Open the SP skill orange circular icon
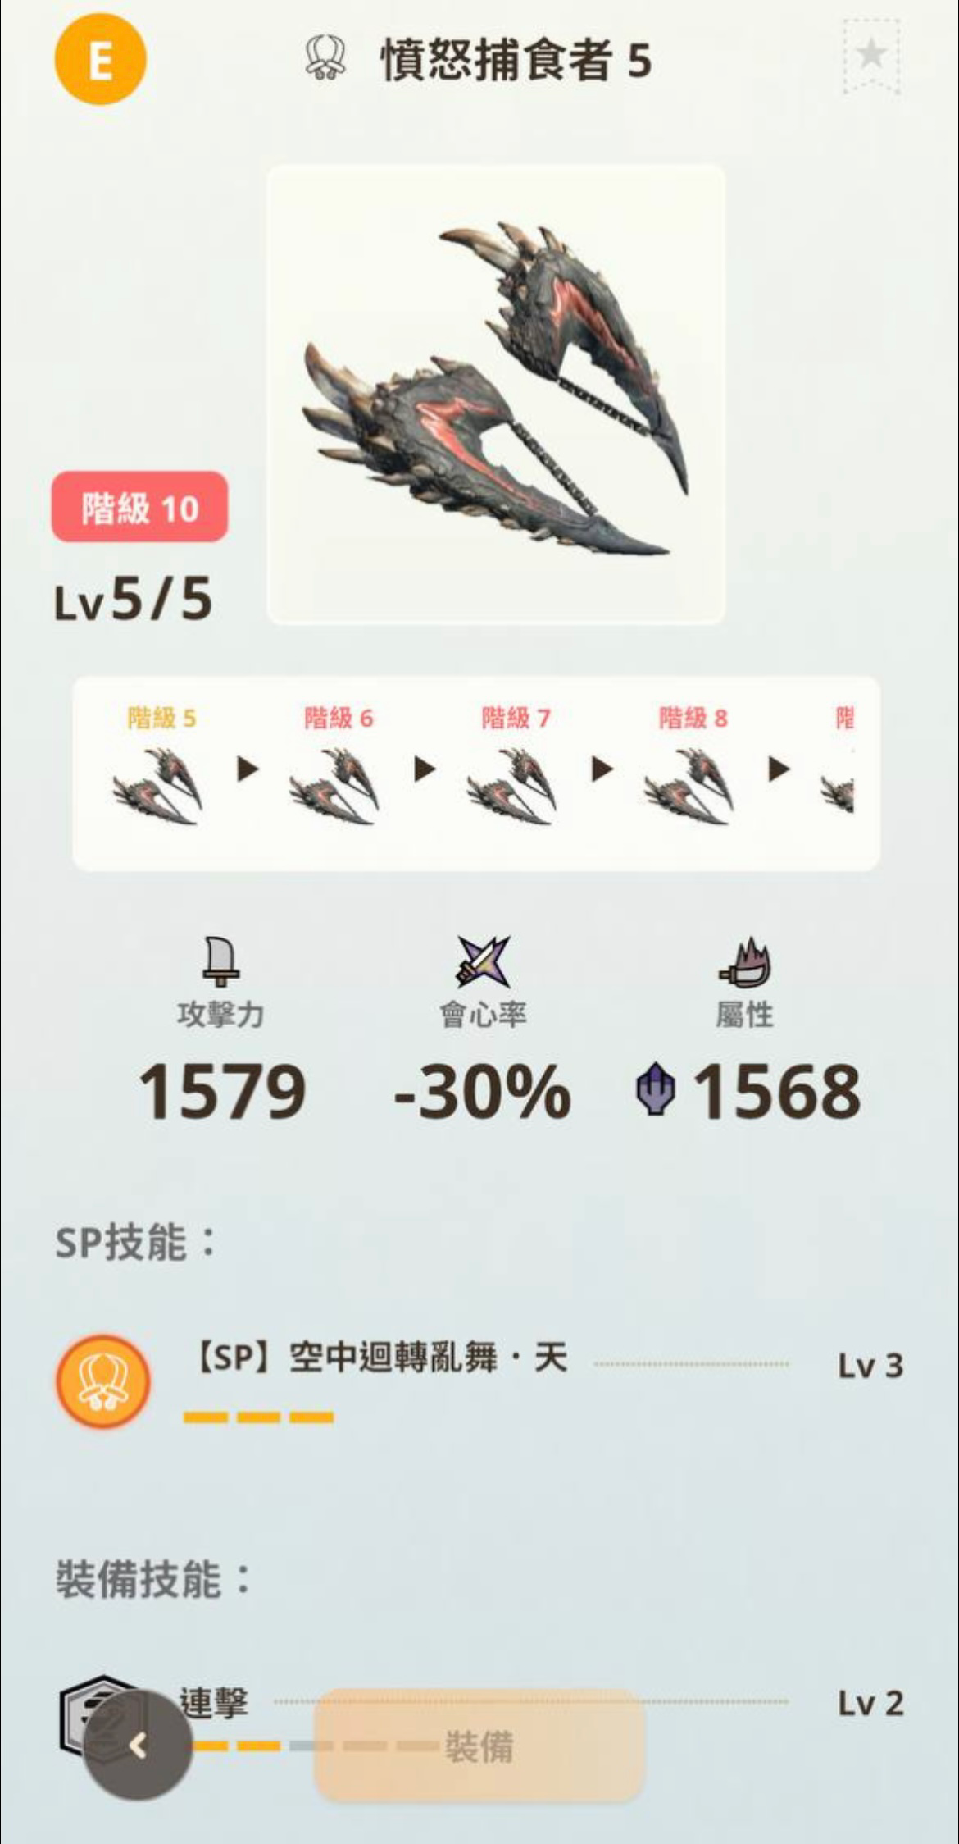Image resolution: width=959 pixels, height=1844 pixels. pyautogui.click(x=103, y=1382)
